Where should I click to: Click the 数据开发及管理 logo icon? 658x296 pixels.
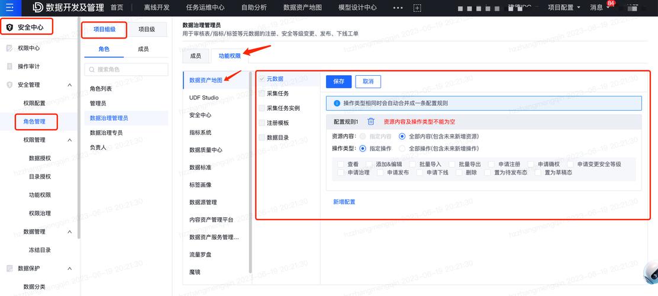pos(37,8)
